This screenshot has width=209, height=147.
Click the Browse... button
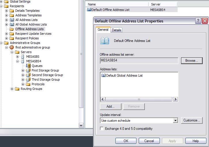pos(192,61)
